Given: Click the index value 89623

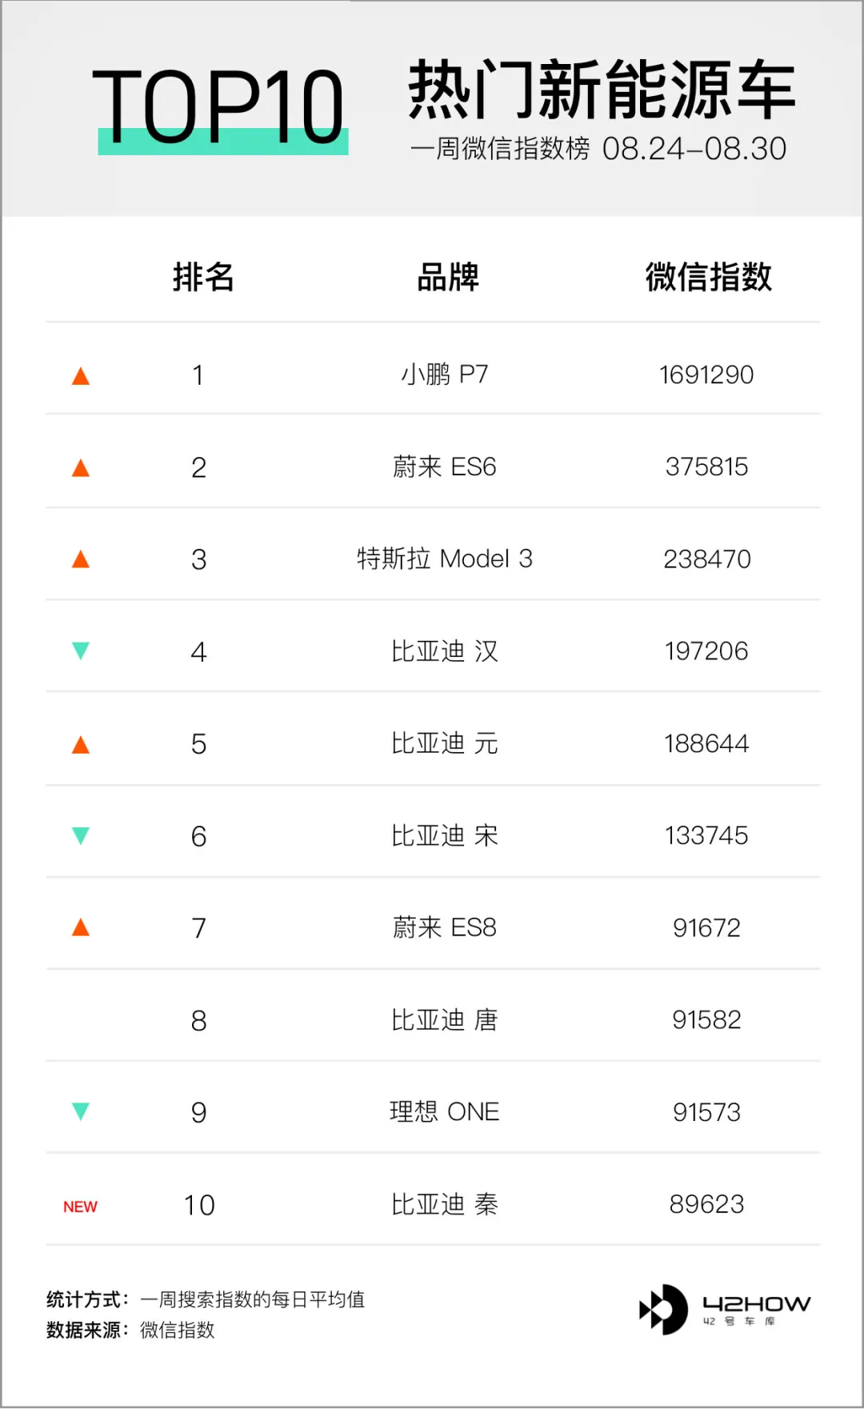Looking at the screenshot, I should point(706,1204).
